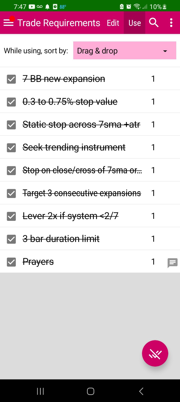
Task: Tap the Trade Requirements list title
Action: coord(59,23)
